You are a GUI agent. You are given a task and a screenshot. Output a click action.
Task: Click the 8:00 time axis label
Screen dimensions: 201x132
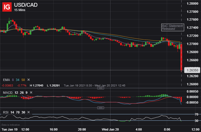[167, 129]
